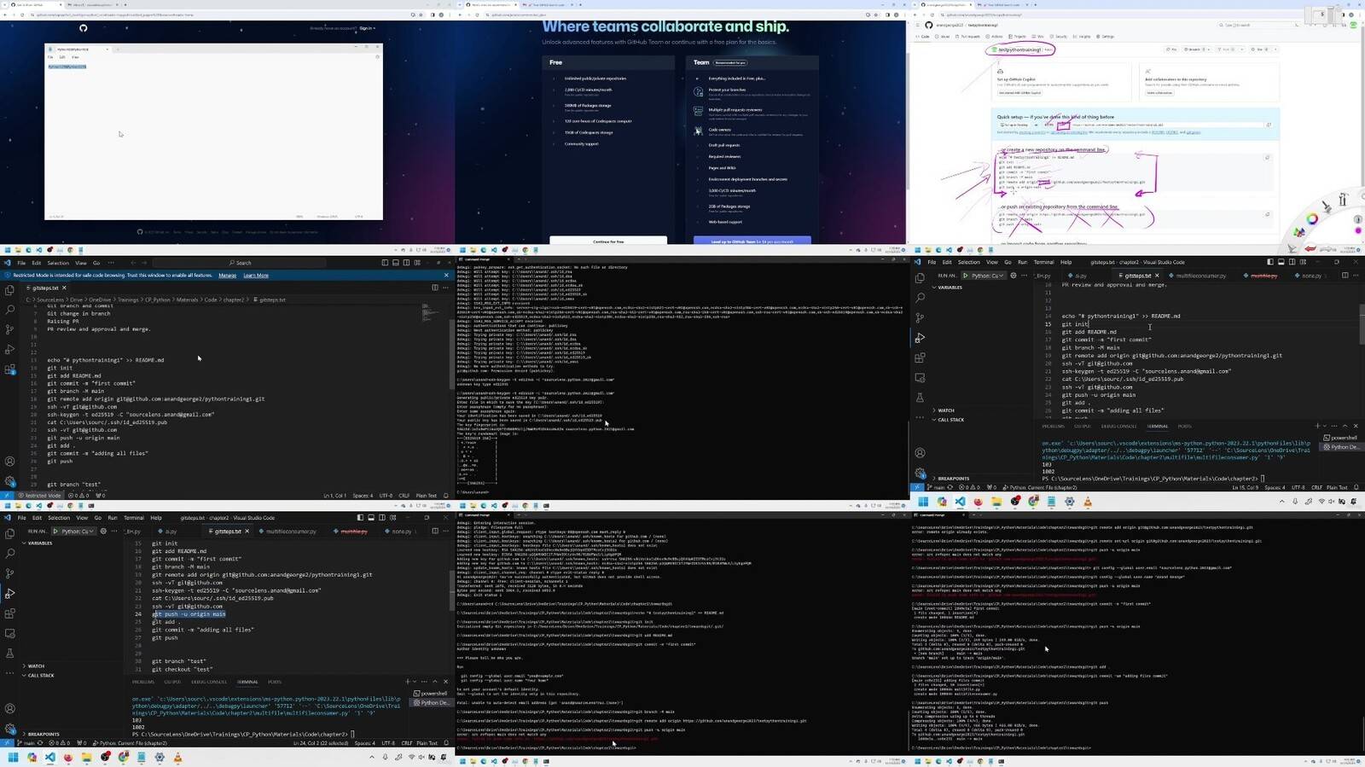
Task: Click Start button on the bottom-left window's taskbar
Action: pos(13,757)
